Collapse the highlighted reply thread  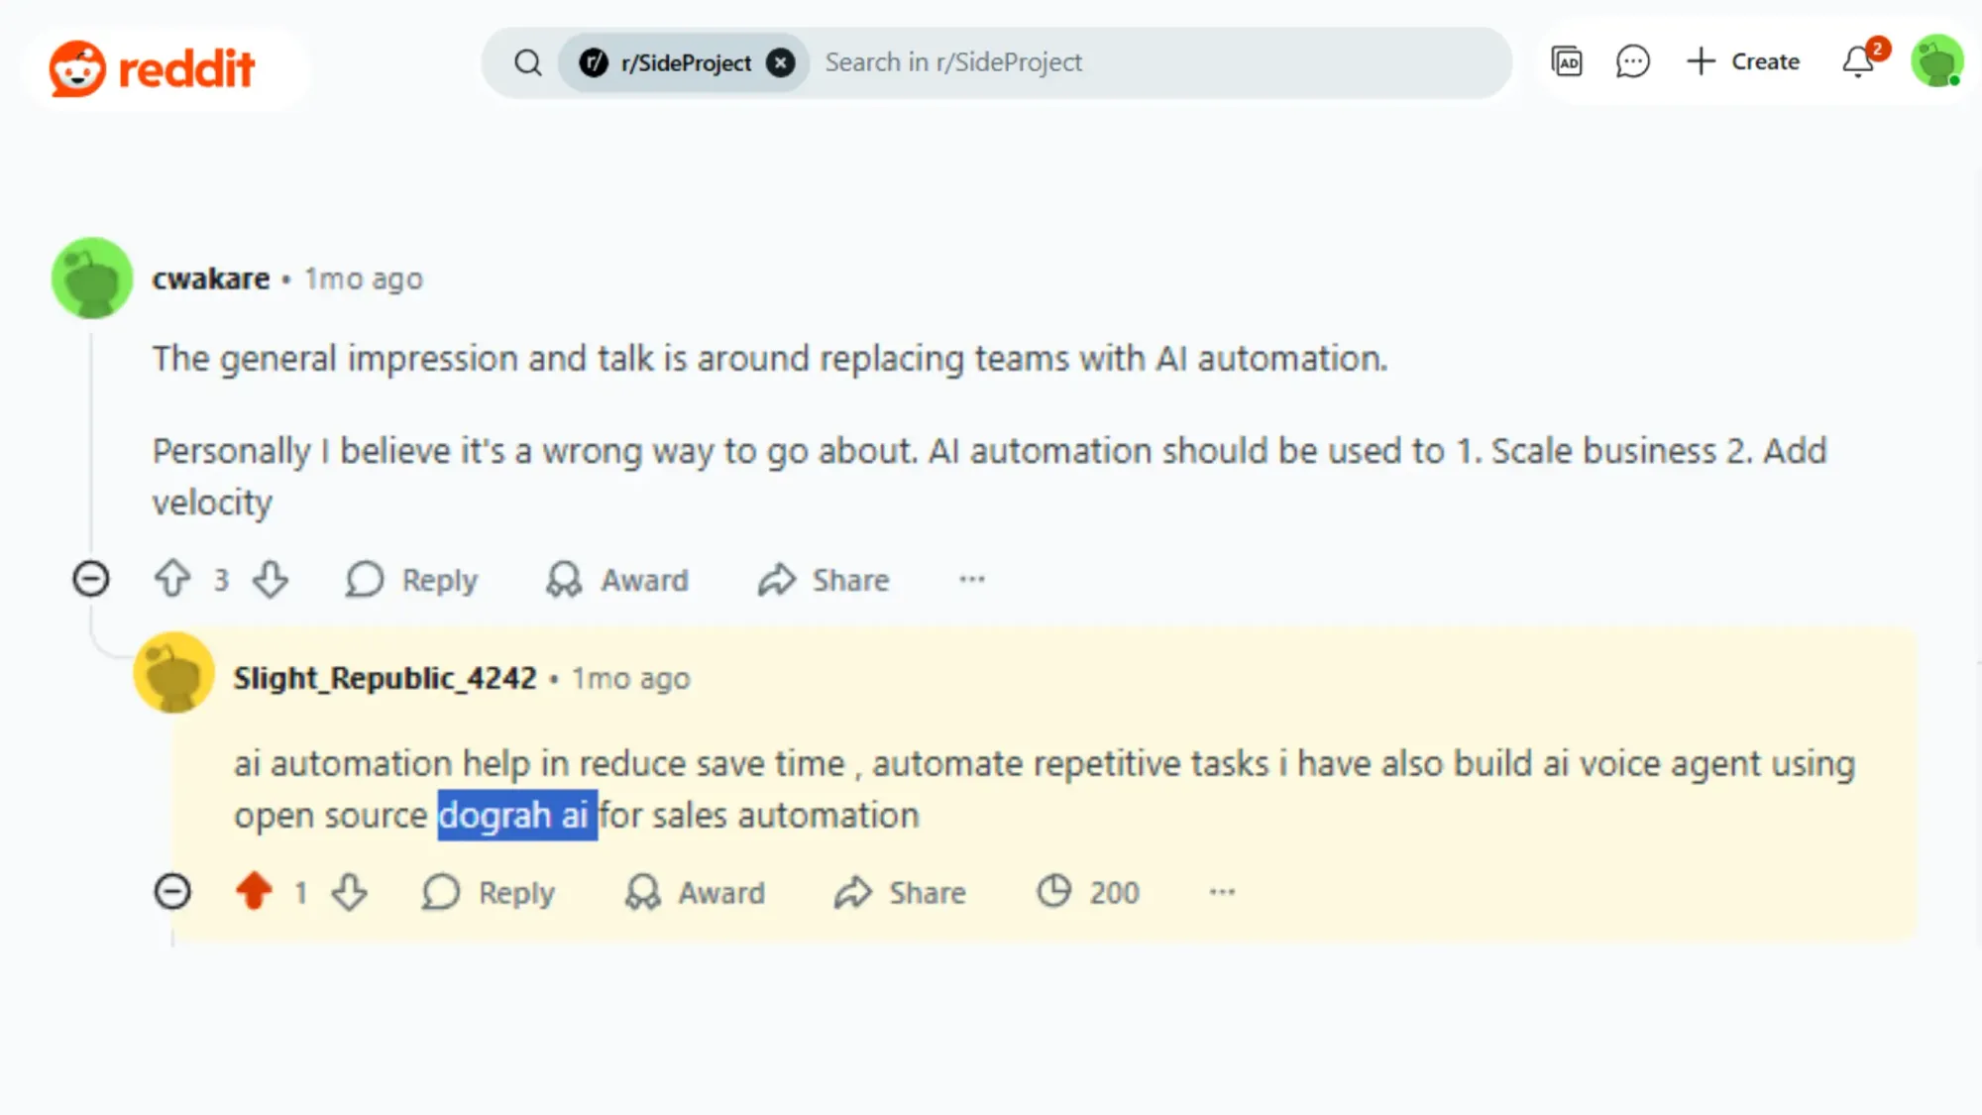point(172,891)
